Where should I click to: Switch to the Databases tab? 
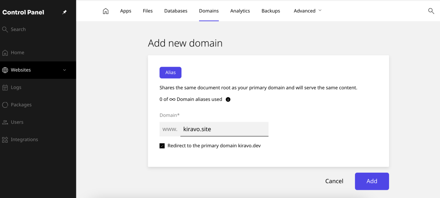click(176, 11)
